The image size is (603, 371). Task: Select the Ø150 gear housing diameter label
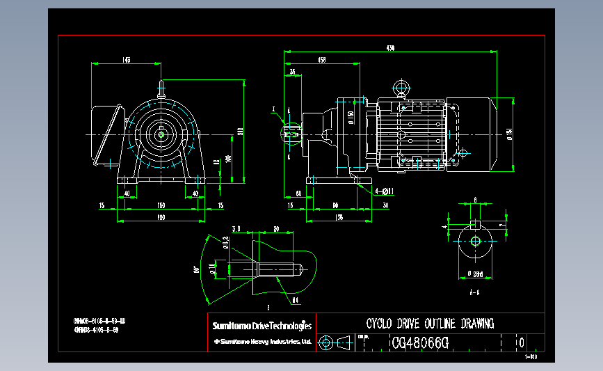pyautogui.click(x=351, y=118)
